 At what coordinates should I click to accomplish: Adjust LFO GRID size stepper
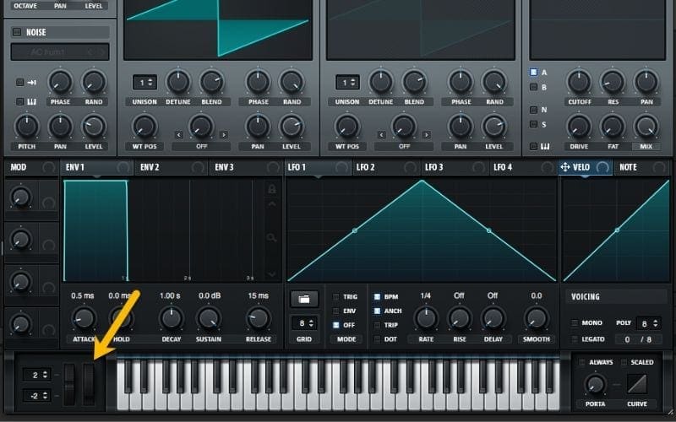[304, 323]
